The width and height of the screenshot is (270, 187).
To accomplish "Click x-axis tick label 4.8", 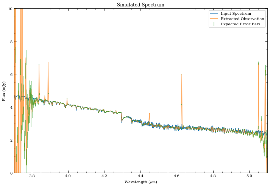I will (213, 176).
